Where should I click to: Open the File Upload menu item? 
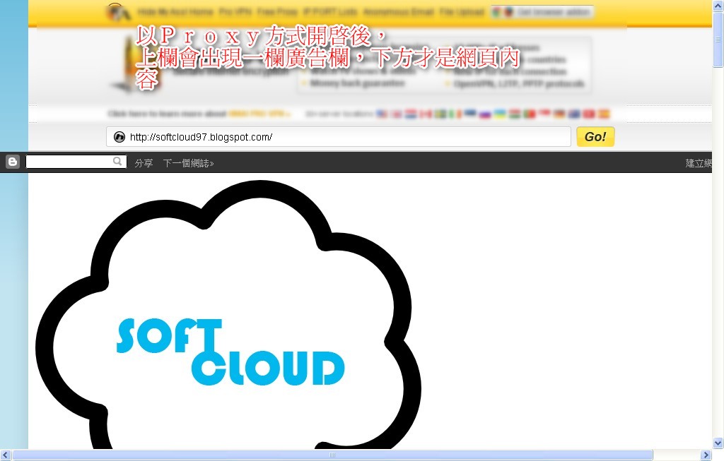click(x=462, y=11)
